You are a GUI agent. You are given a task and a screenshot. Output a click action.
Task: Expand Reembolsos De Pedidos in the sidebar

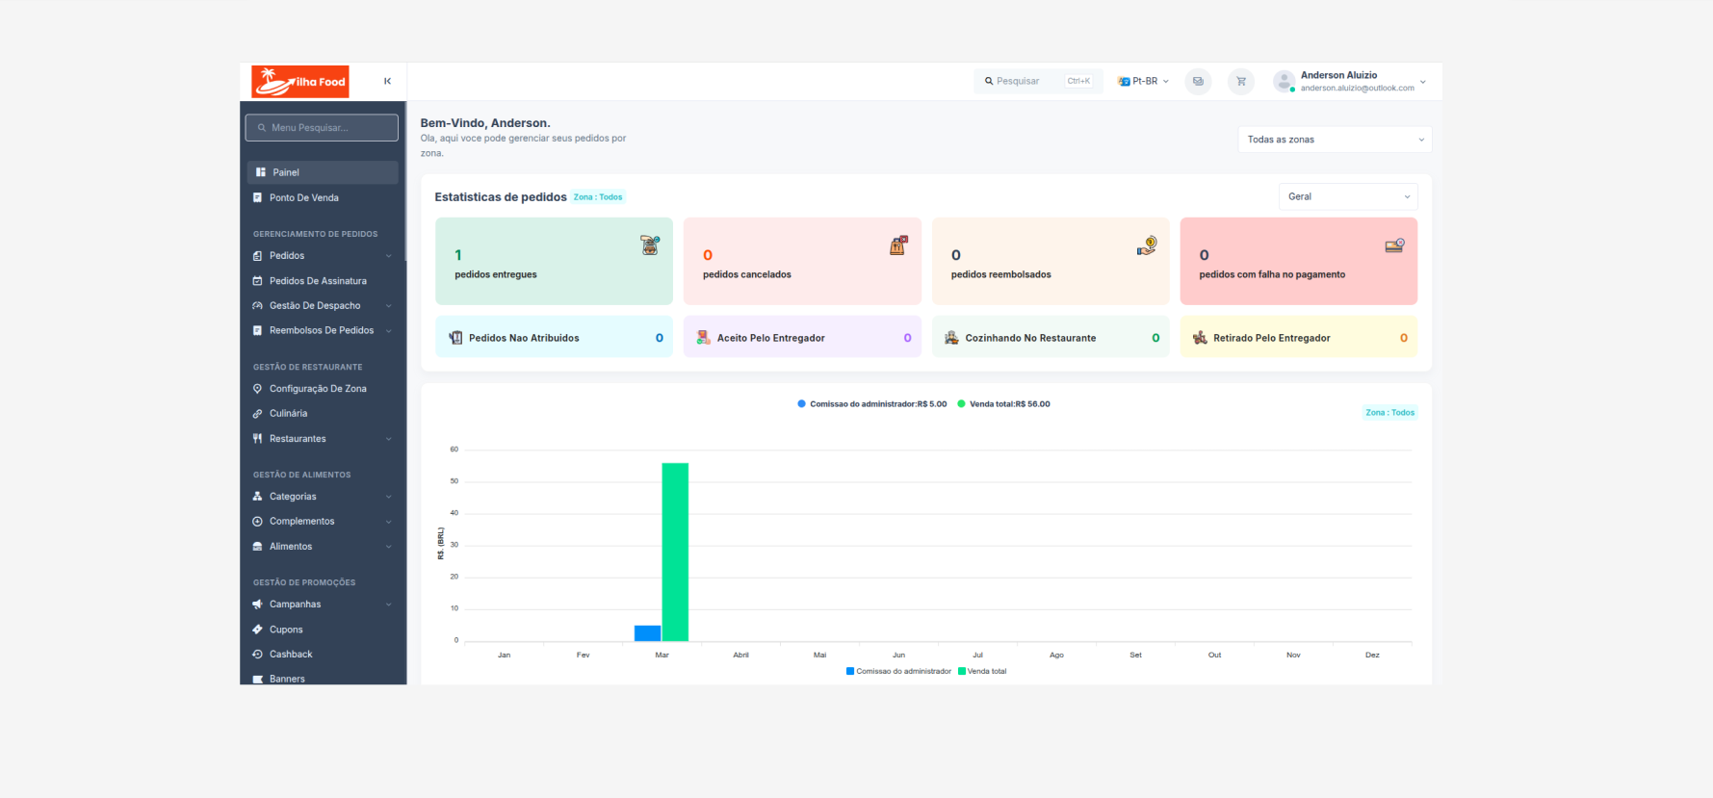[x=323, y=331]
